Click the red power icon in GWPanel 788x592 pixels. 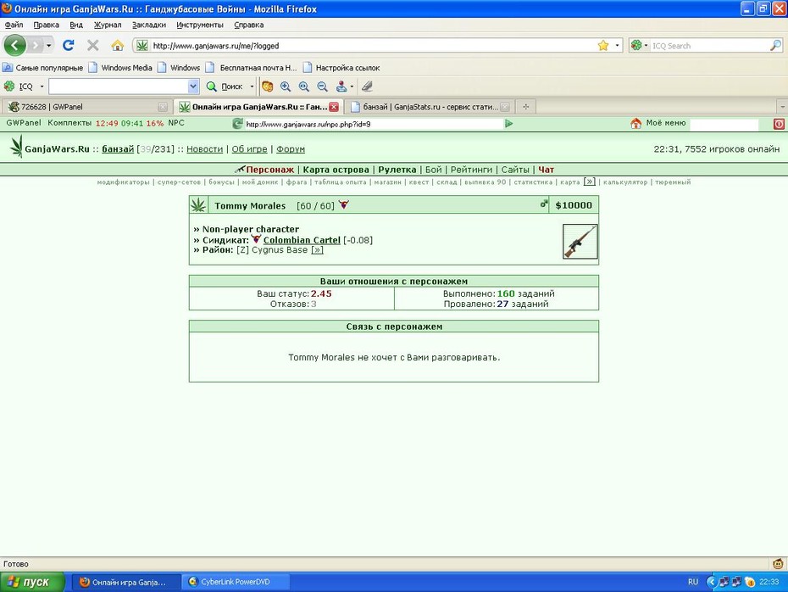pos(779,124)
